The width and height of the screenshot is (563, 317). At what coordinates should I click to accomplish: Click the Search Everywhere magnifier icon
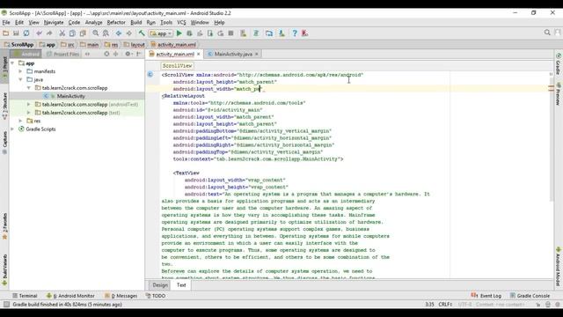coord(547,33)
